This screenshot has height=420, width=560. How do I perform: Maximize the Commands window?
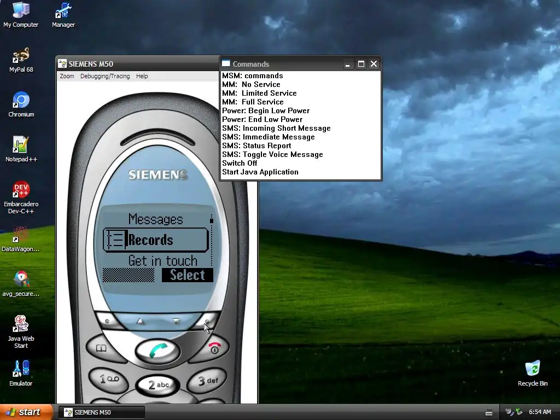coord(361,64)
